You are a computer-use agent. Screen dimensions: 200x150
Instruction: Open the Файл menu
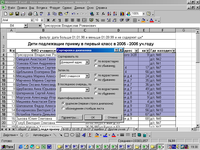tap(11, 8)
